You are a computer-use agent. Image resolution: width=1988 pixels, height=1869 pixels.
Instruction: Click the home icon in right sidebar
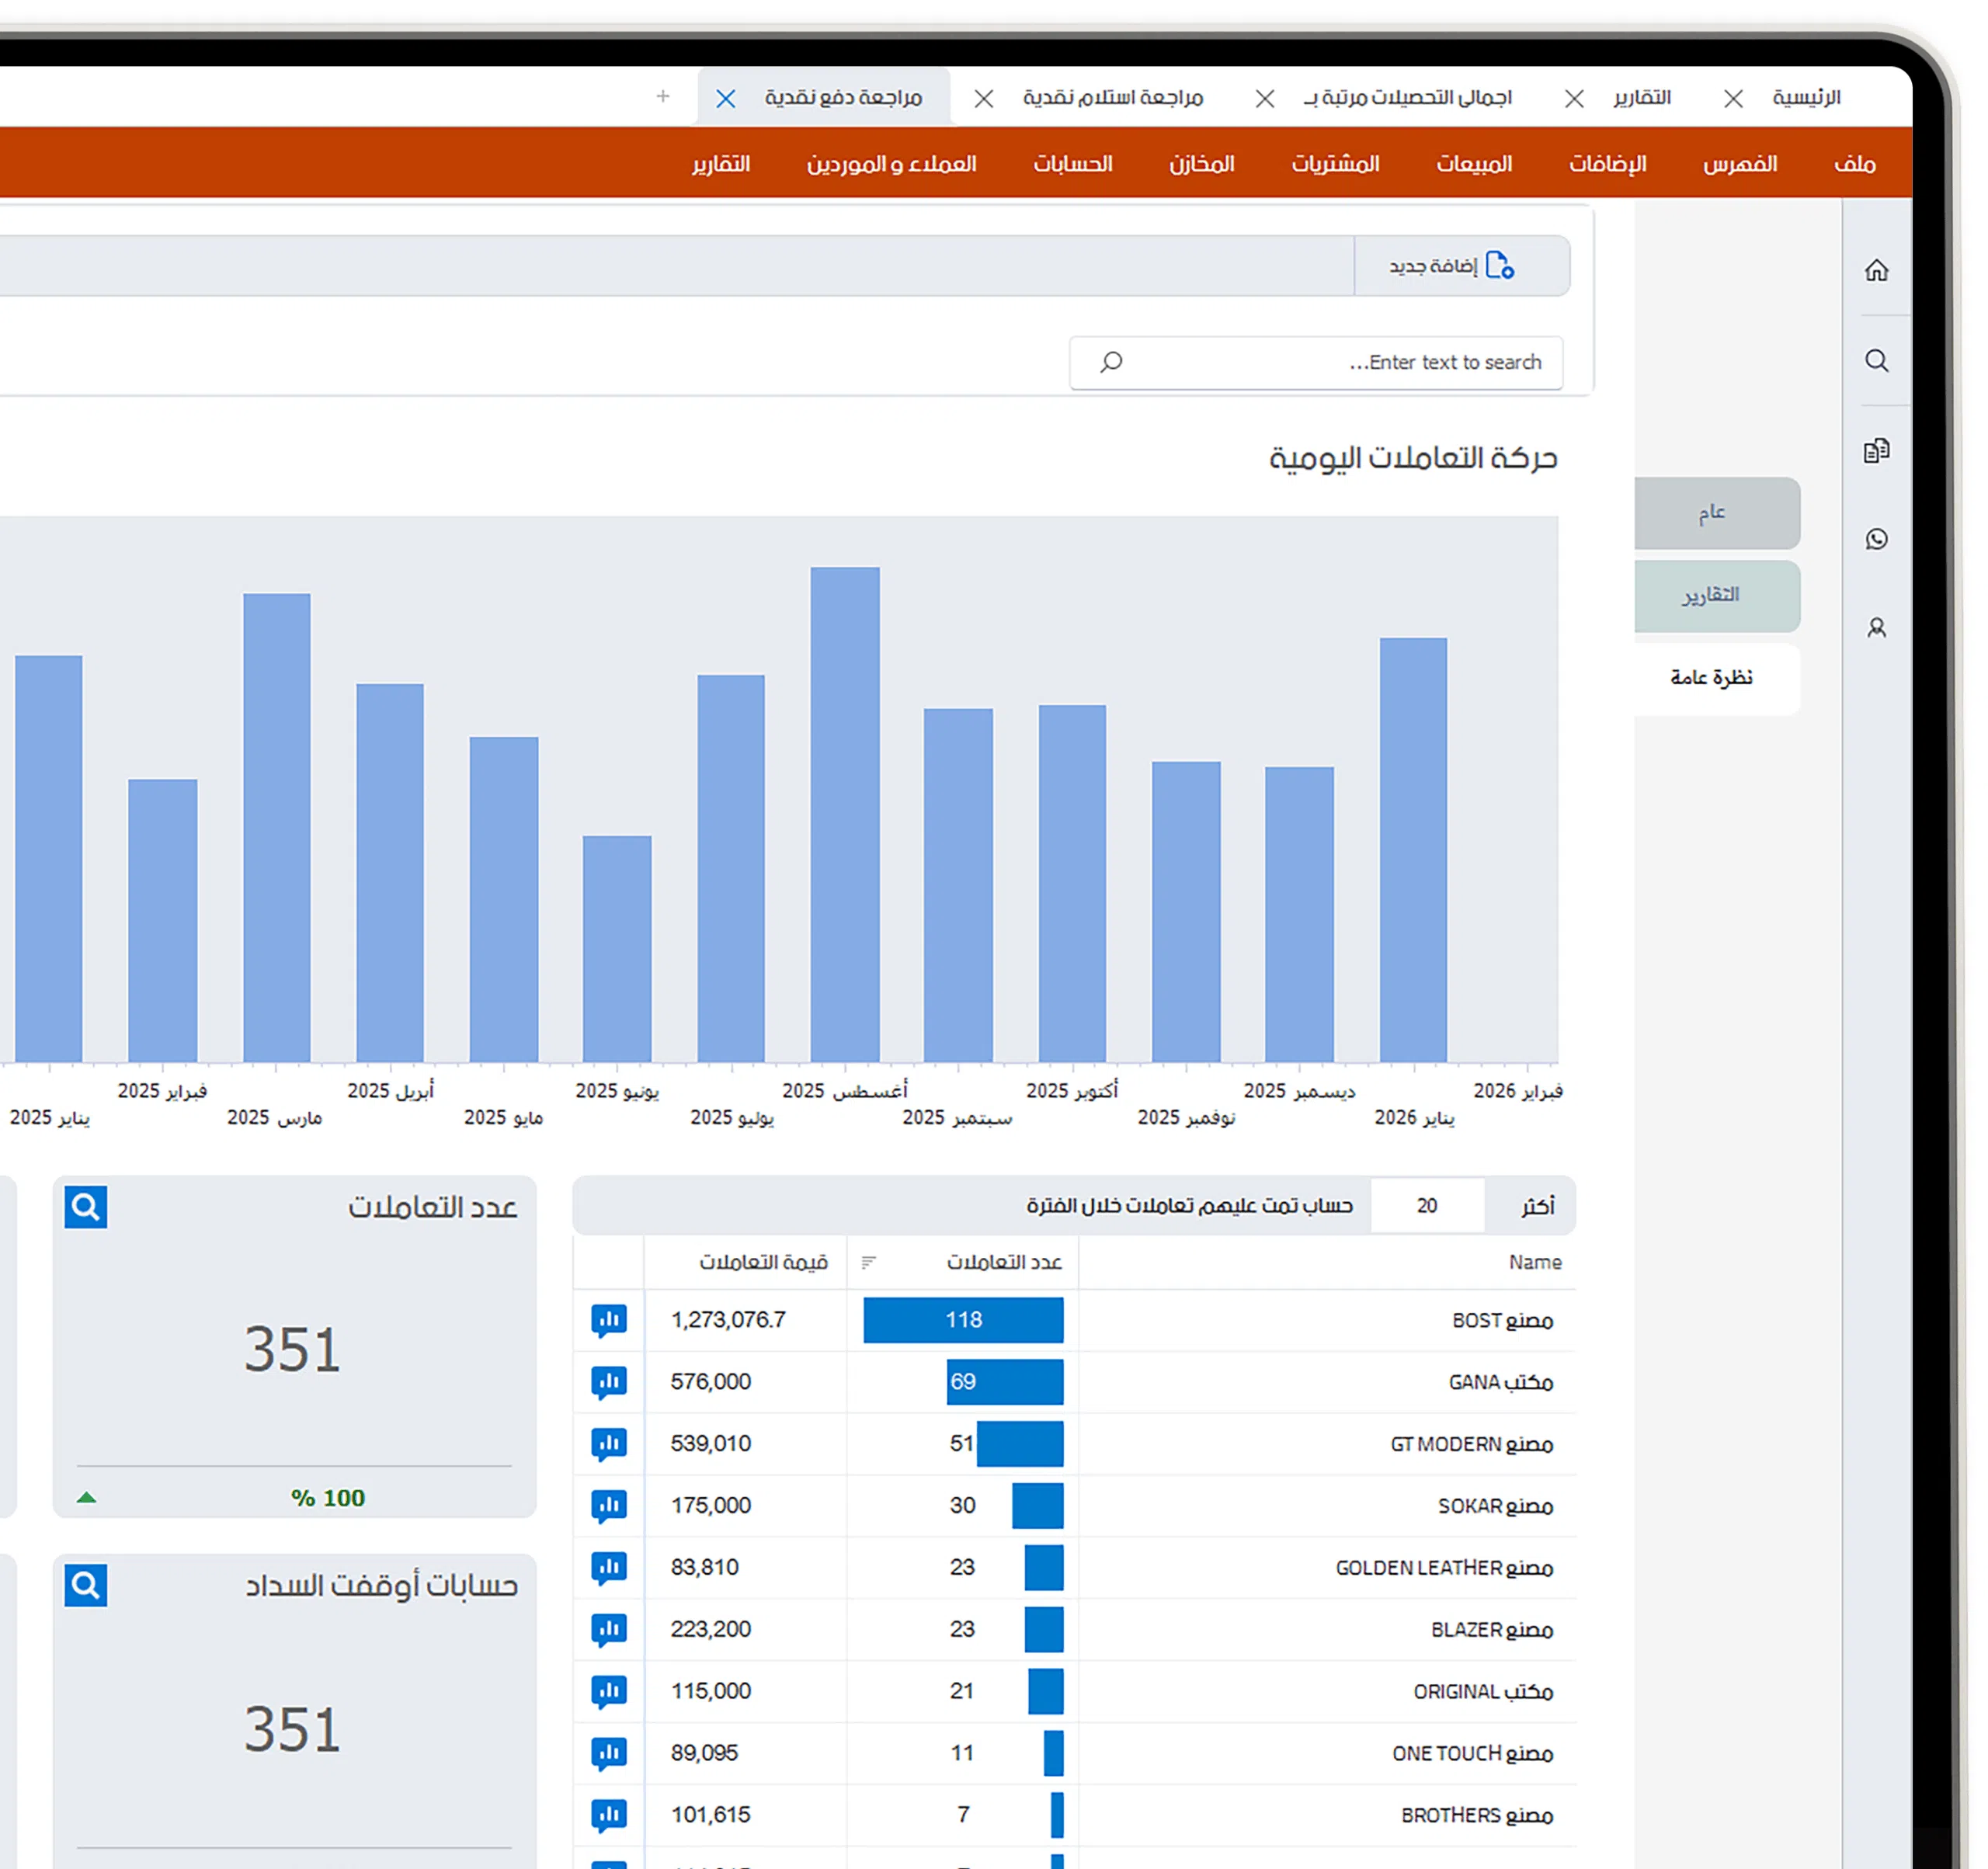point(1876,271)
